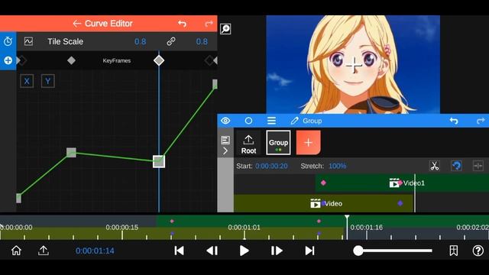The width and height of the screenshot is (489, 275).
Task: Play the preview
Action: click(x=244, y=251)
